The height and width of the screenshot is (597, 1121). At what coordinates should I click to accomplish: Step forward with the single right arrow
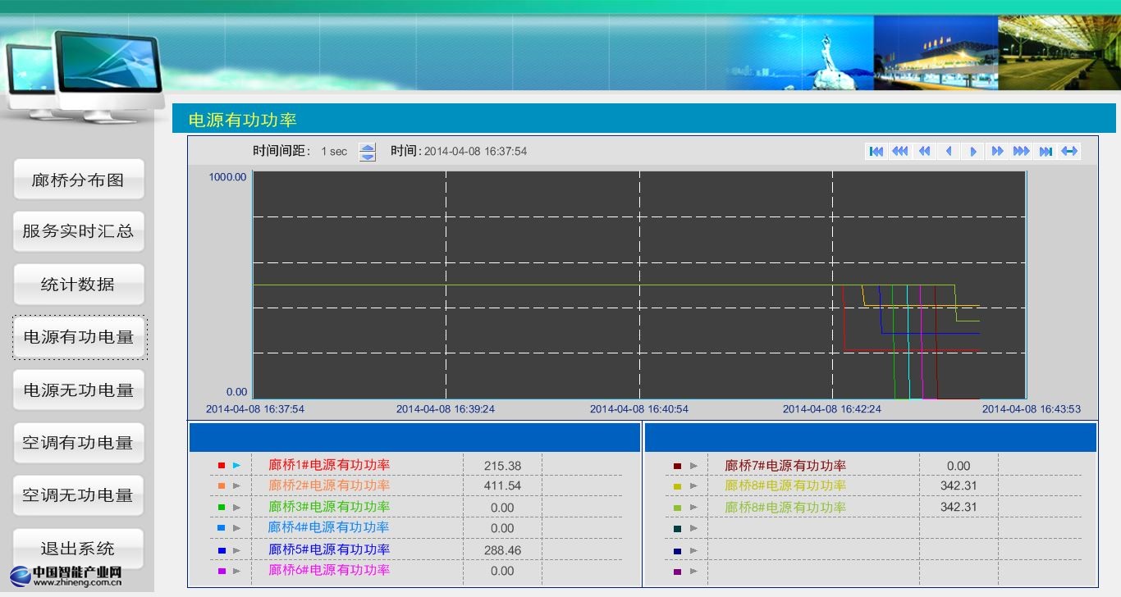[x=973, y=152]
